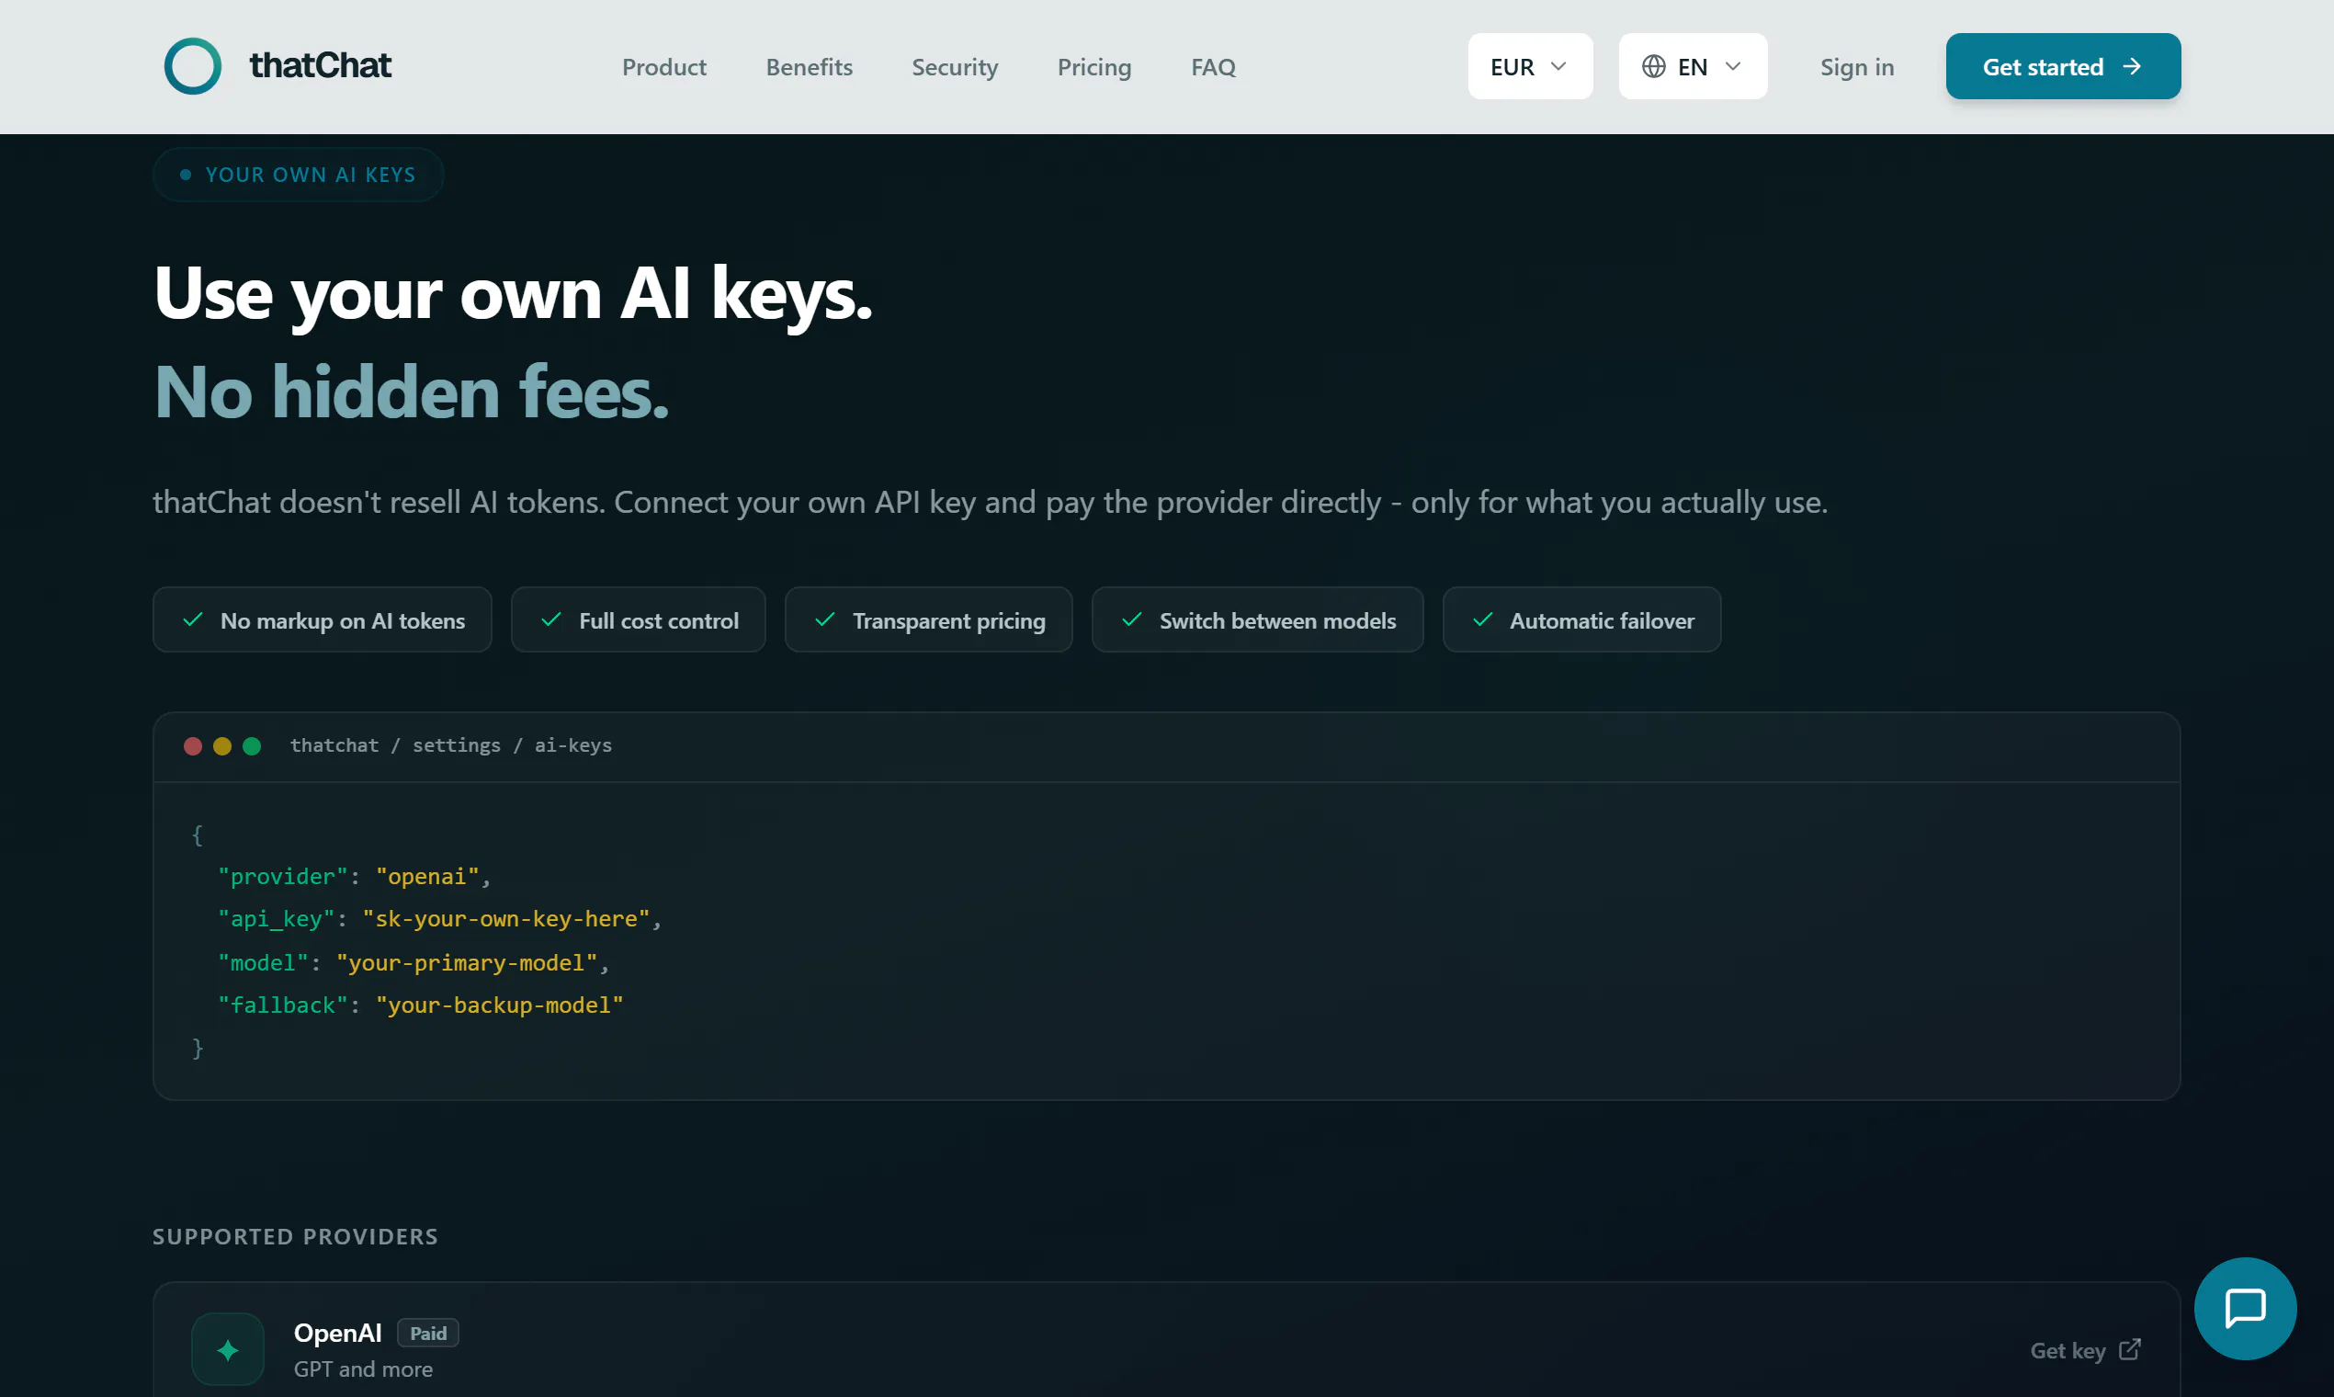Open the Benefits nav item
Image resolution: width=2334 pixels, height=1397 pixels.
click(x=809, y=67)
